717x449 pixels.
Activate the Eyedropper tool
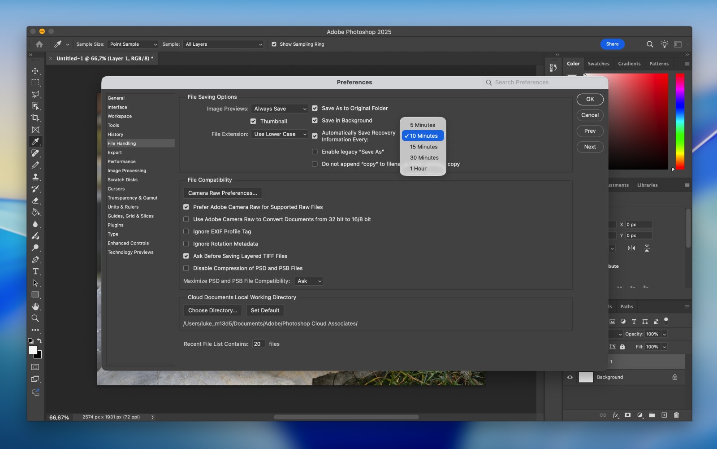[35, 141]
